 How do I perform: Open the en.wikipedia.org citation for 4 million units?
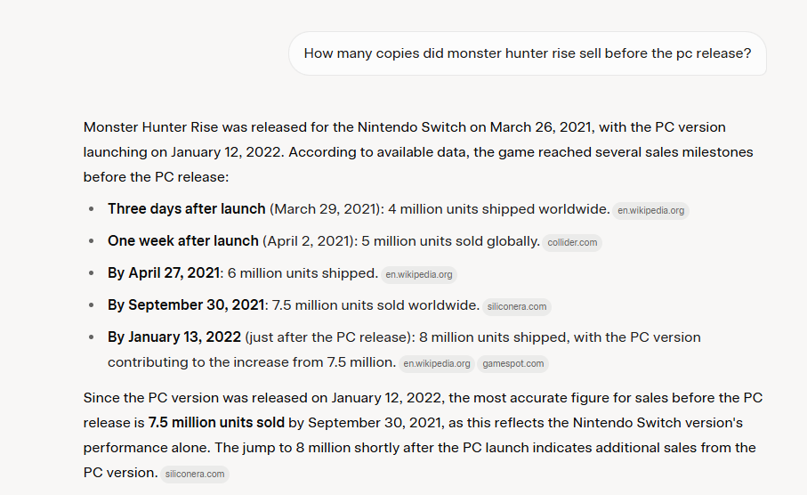tap(650, 211)
